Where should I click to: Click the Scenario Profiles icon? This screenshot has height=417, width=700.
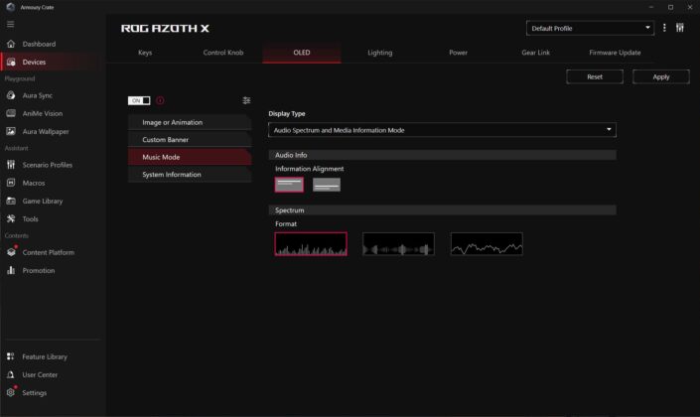pos(11,165)
